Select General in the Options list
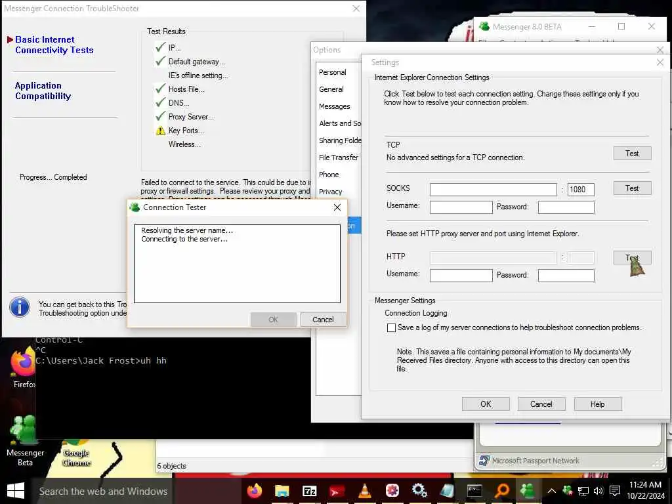This screenshot has height=504, width=672. point(331,89)
